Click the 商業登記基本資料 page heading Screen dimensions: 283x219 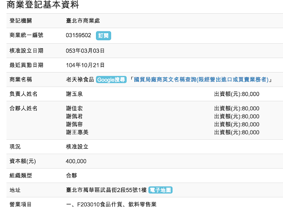(x=43, y=6)
